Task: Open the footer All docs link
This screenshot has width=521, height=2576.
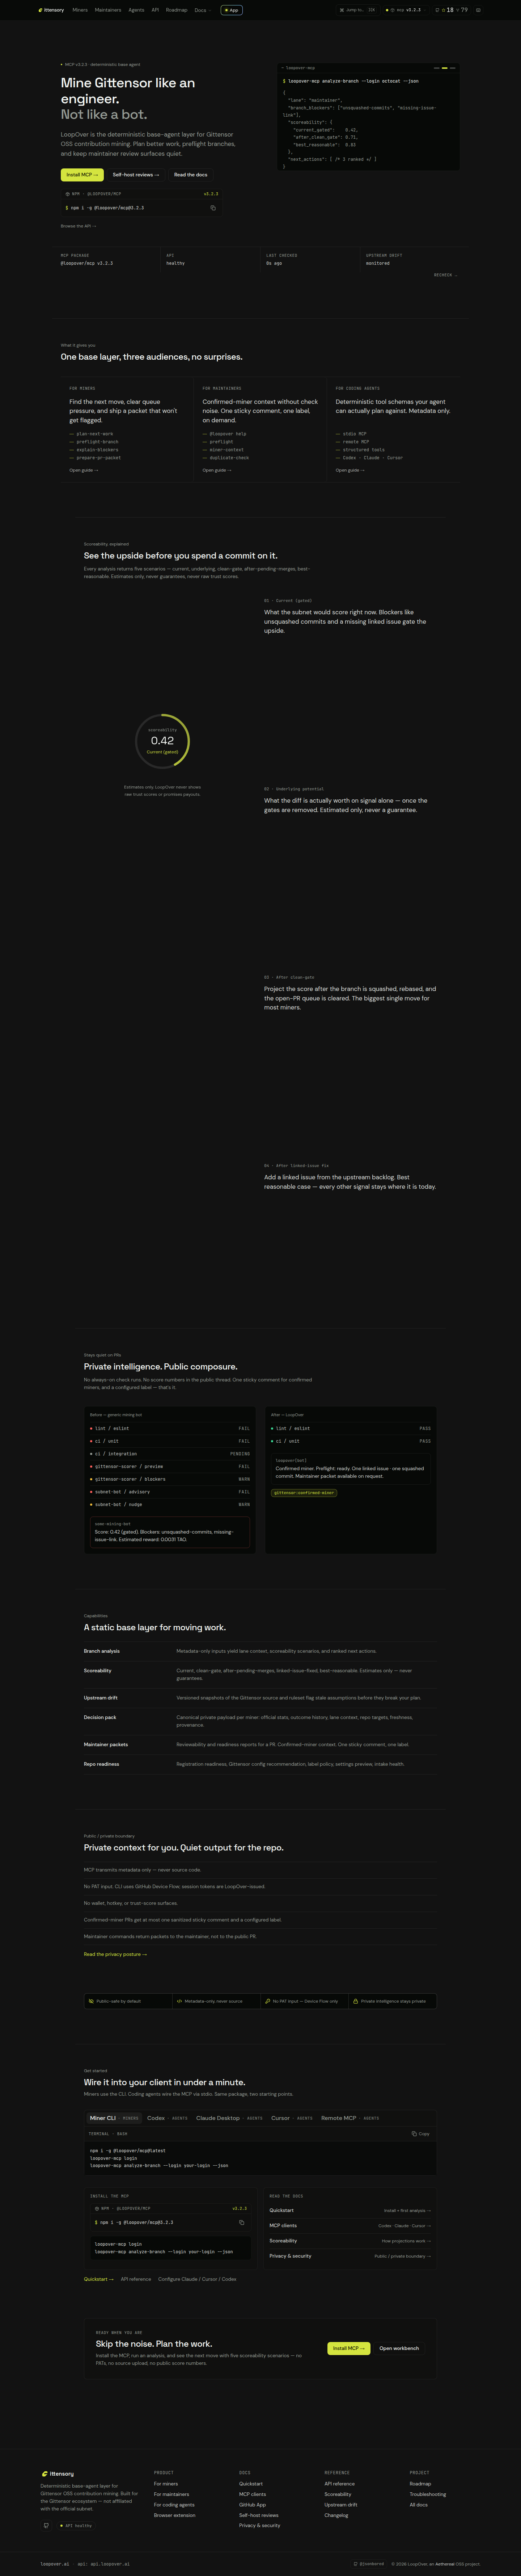Action: pyautogui.click(x=418, y=2505)
